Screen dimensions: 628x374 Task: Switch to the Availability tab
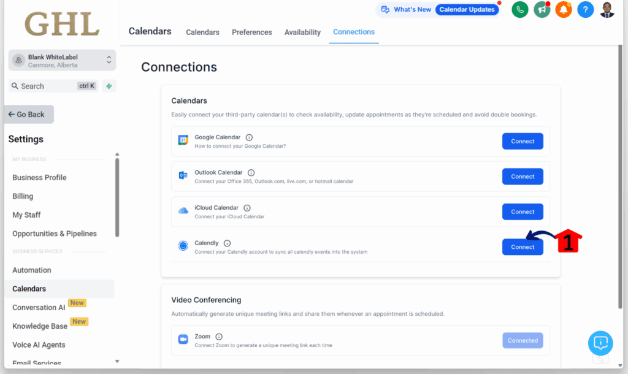point(302,32)
